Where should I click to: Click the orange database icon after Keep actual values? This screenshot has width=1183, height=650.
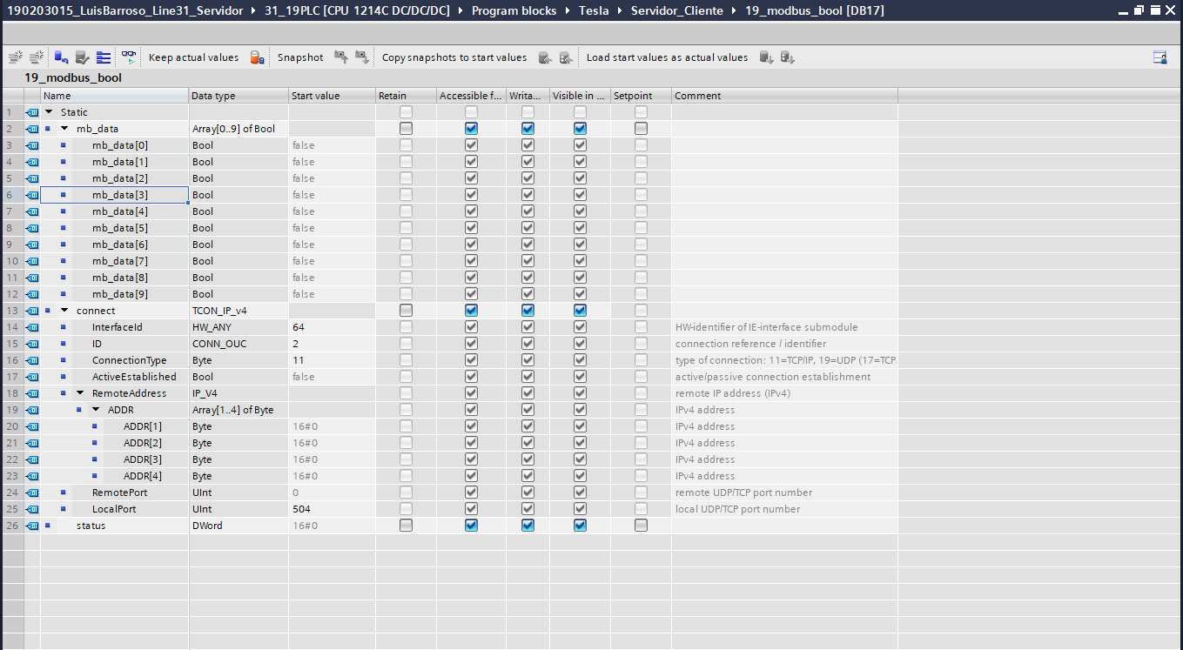coord(257,57)
